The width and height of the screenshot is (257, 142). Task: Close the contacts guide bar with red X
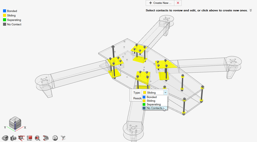(178, 3)
